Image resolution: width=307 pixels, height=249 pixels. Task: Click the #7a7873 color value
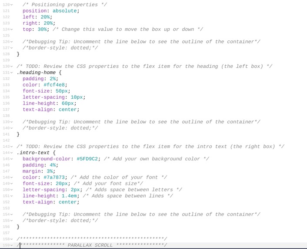(54, 177)
